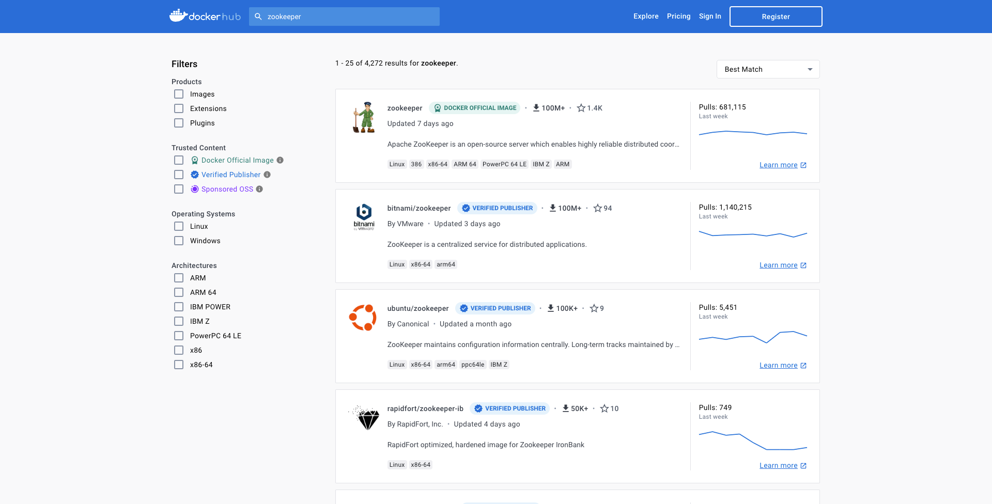
Task: Click ubuntu/zookeeper download icon
Action: [x=551, y=308]
